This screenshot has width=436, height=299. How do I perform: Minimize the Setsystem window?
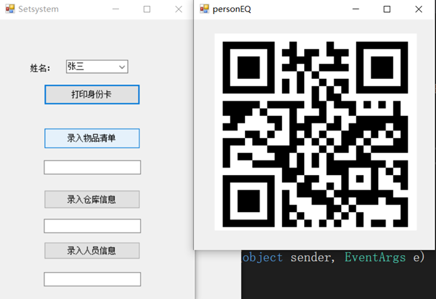point(116,9)
